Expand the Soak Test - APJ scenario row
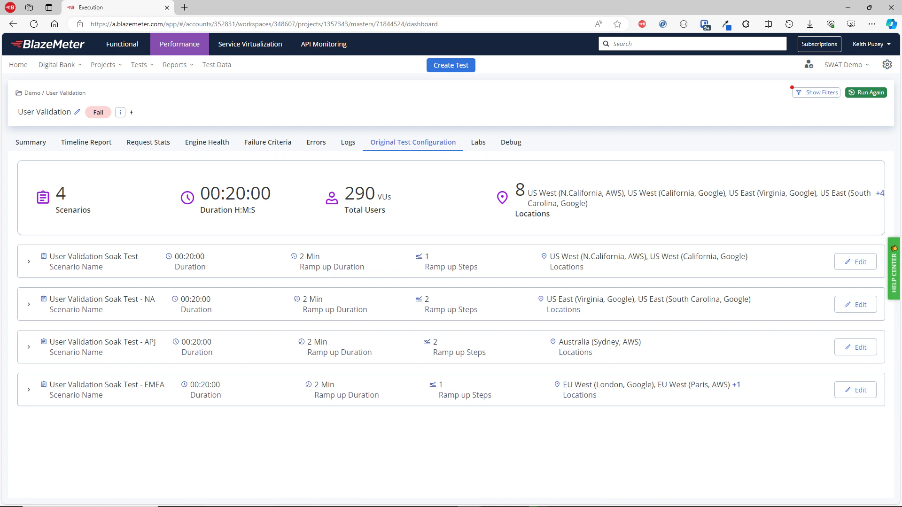The height and width of the screenshot is (507, 902). coord(28,347)
